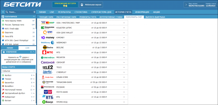Expand the Теннис sport arrow
Viewport: 218px width, 105px height.
tap(34, 79)
